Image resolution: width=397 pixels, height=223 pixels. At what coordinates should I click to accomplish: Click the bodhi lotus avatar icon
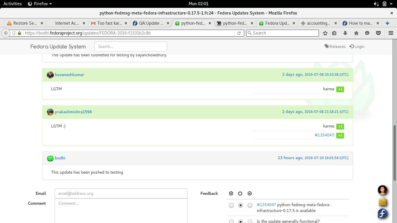[x=50, y=158]
